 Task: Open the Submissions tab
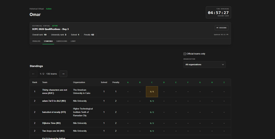[62, 41]
